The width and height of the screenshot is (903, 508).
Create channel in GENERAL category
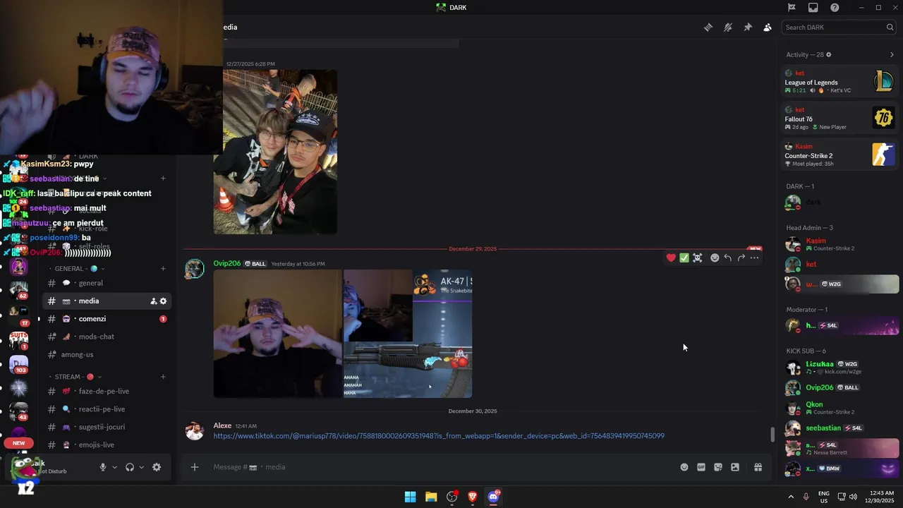(163, 269)
